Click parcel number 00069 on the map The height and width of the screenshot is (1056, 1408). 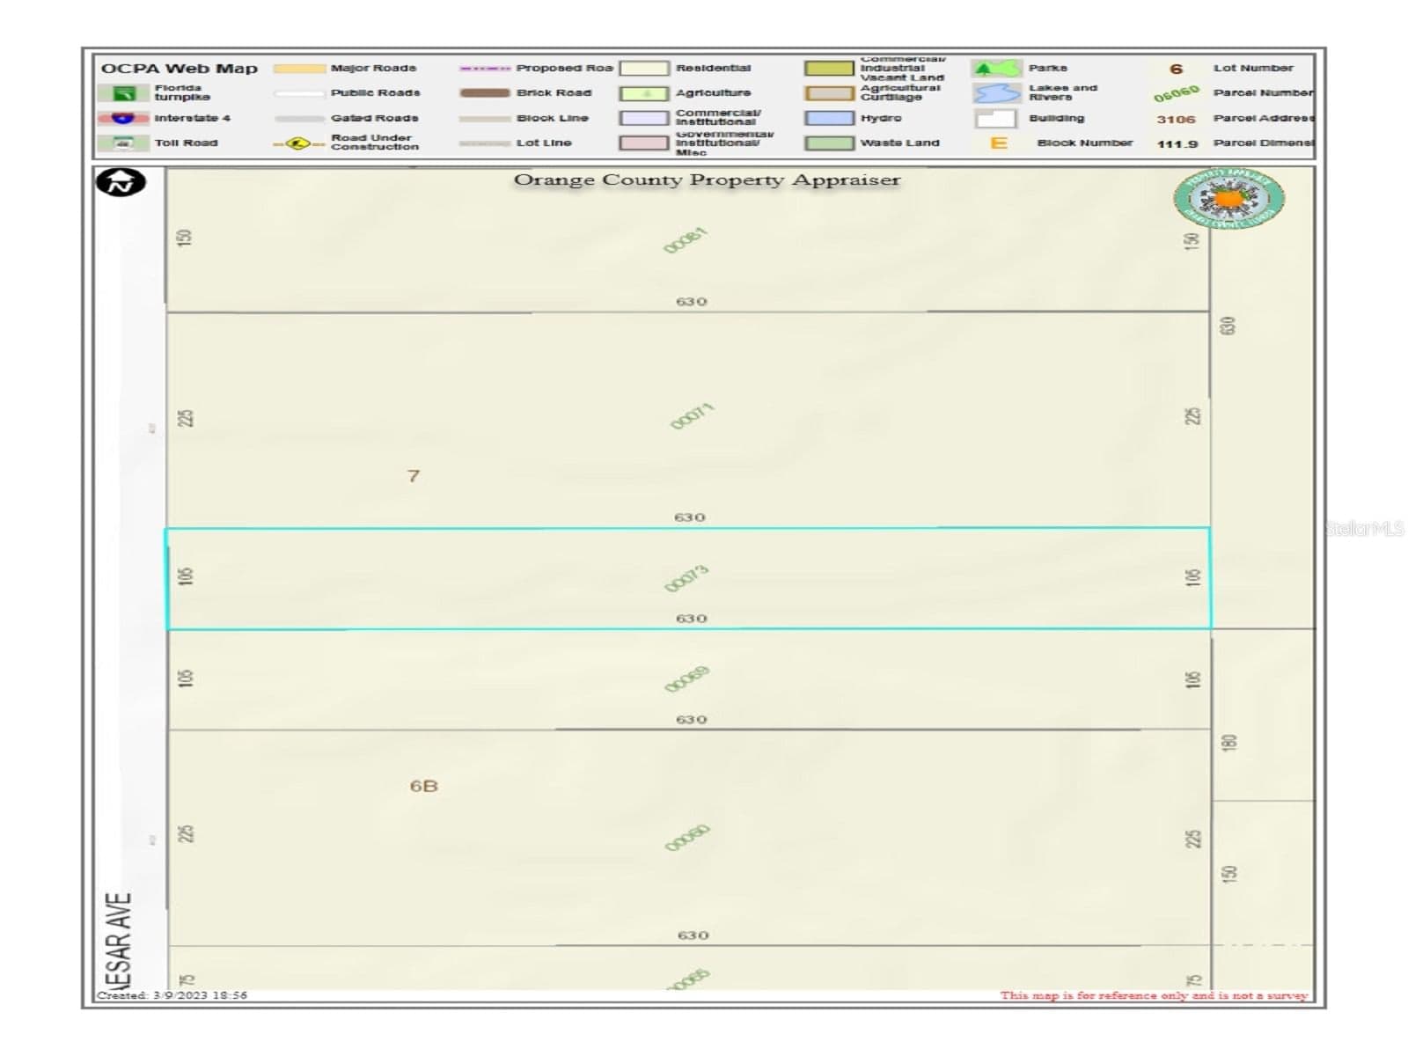tap(687, 680)
